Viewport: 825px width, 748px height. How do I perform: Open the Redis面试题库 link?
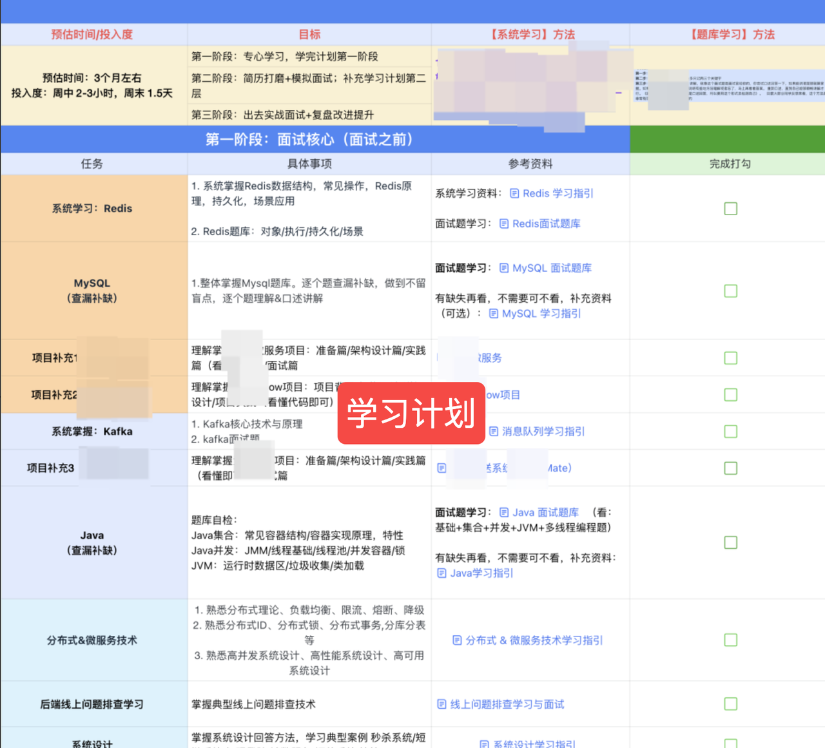[x=540, y=224]
